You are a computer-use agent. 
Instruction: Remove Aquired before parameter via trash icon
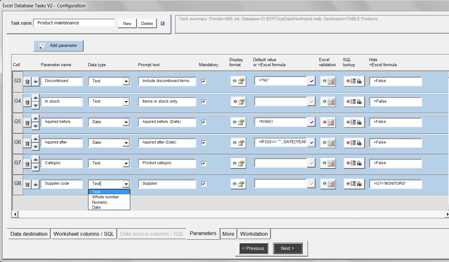click(28, 123)
